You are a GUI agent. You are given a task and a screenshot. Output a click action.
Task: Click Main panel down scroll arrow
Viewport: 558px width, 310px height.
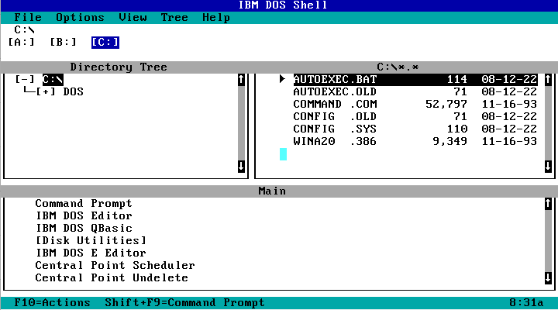[x=548, y=278]
